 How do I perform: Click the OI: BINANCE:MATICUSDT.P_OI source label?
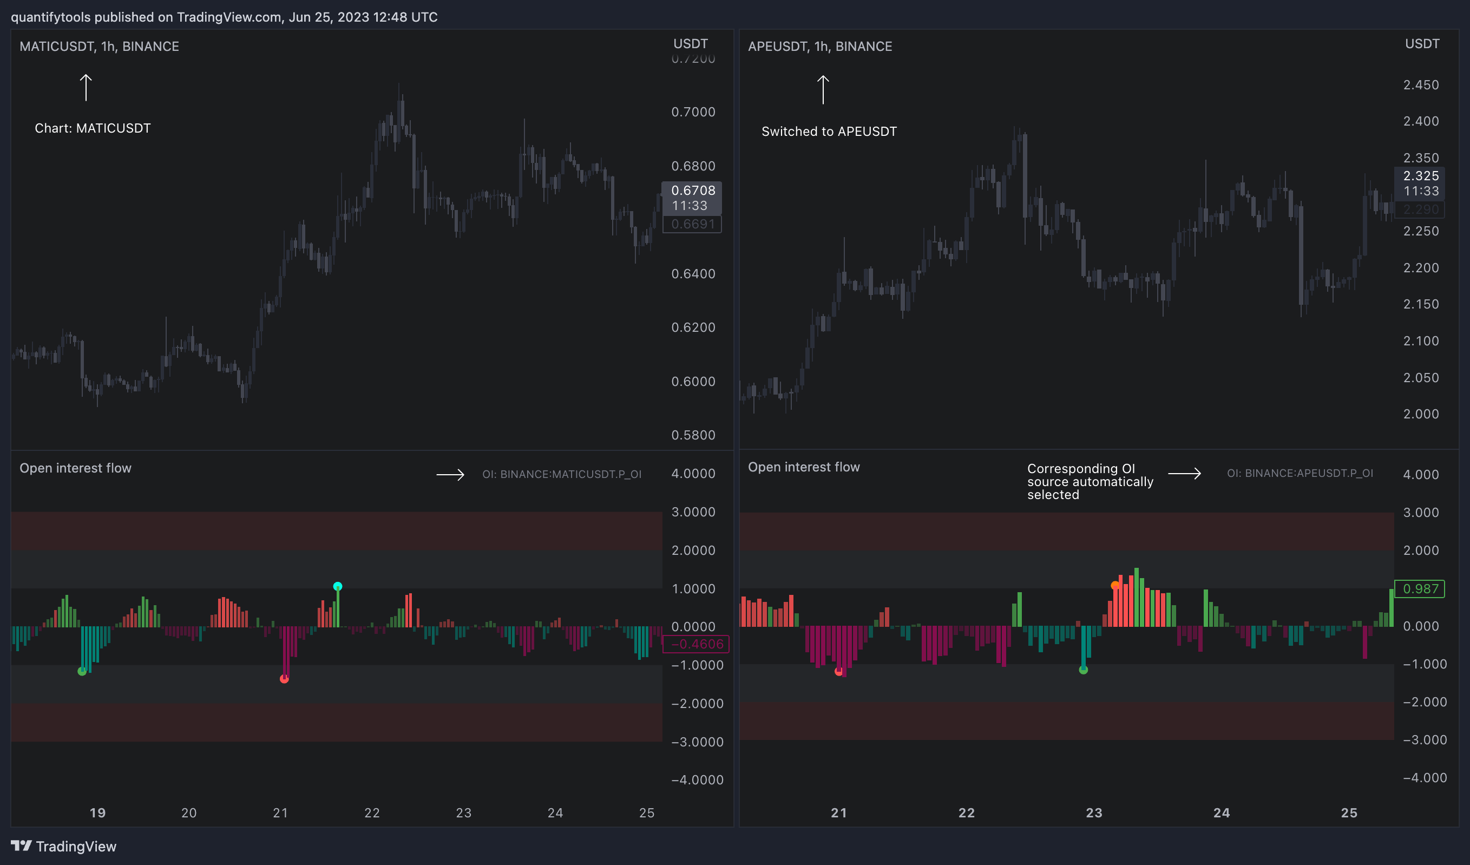point(561,474)
